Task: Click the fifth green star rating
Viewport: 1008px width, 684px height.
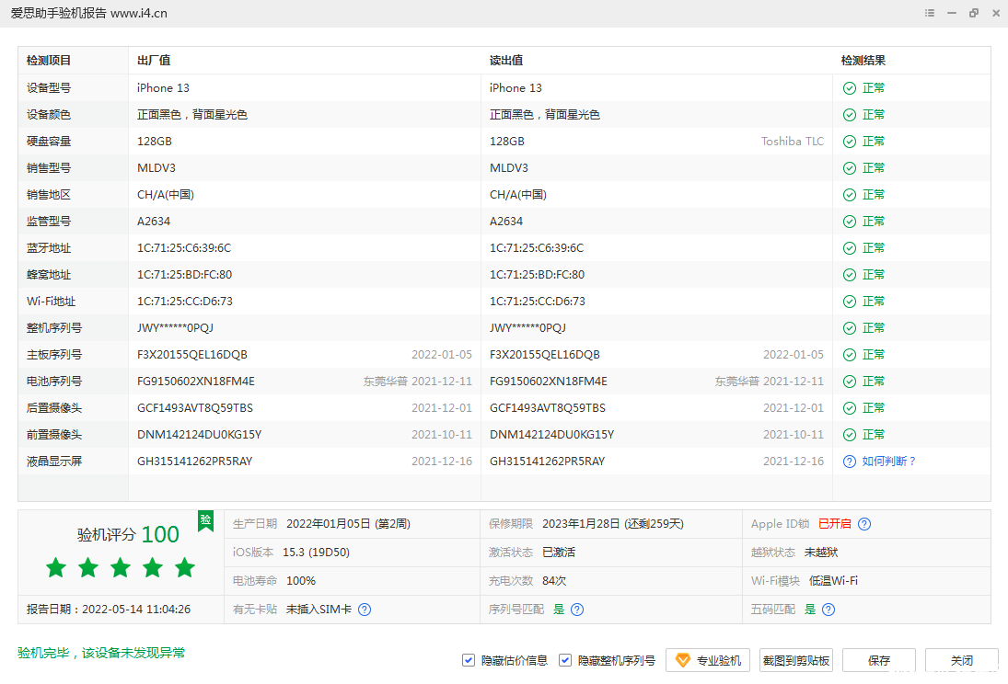Action: tap(184, 568)
